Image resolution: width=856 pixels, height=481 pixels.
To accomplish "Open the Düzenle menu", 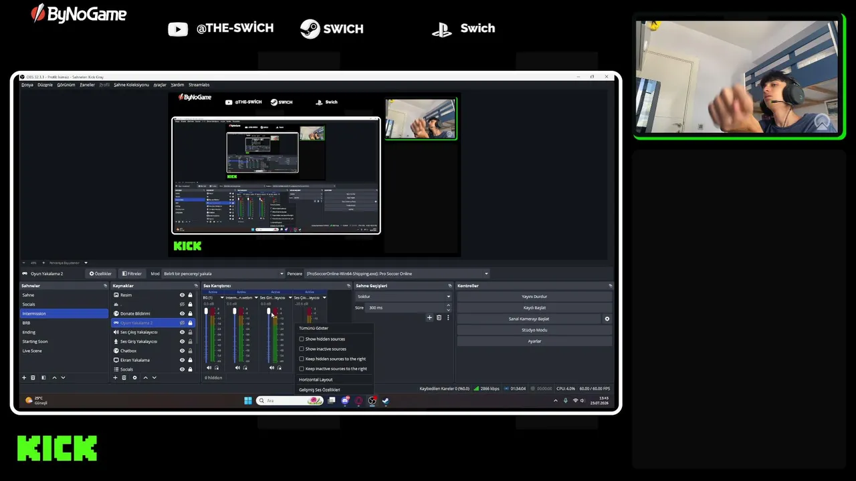I will pos(45,85).
